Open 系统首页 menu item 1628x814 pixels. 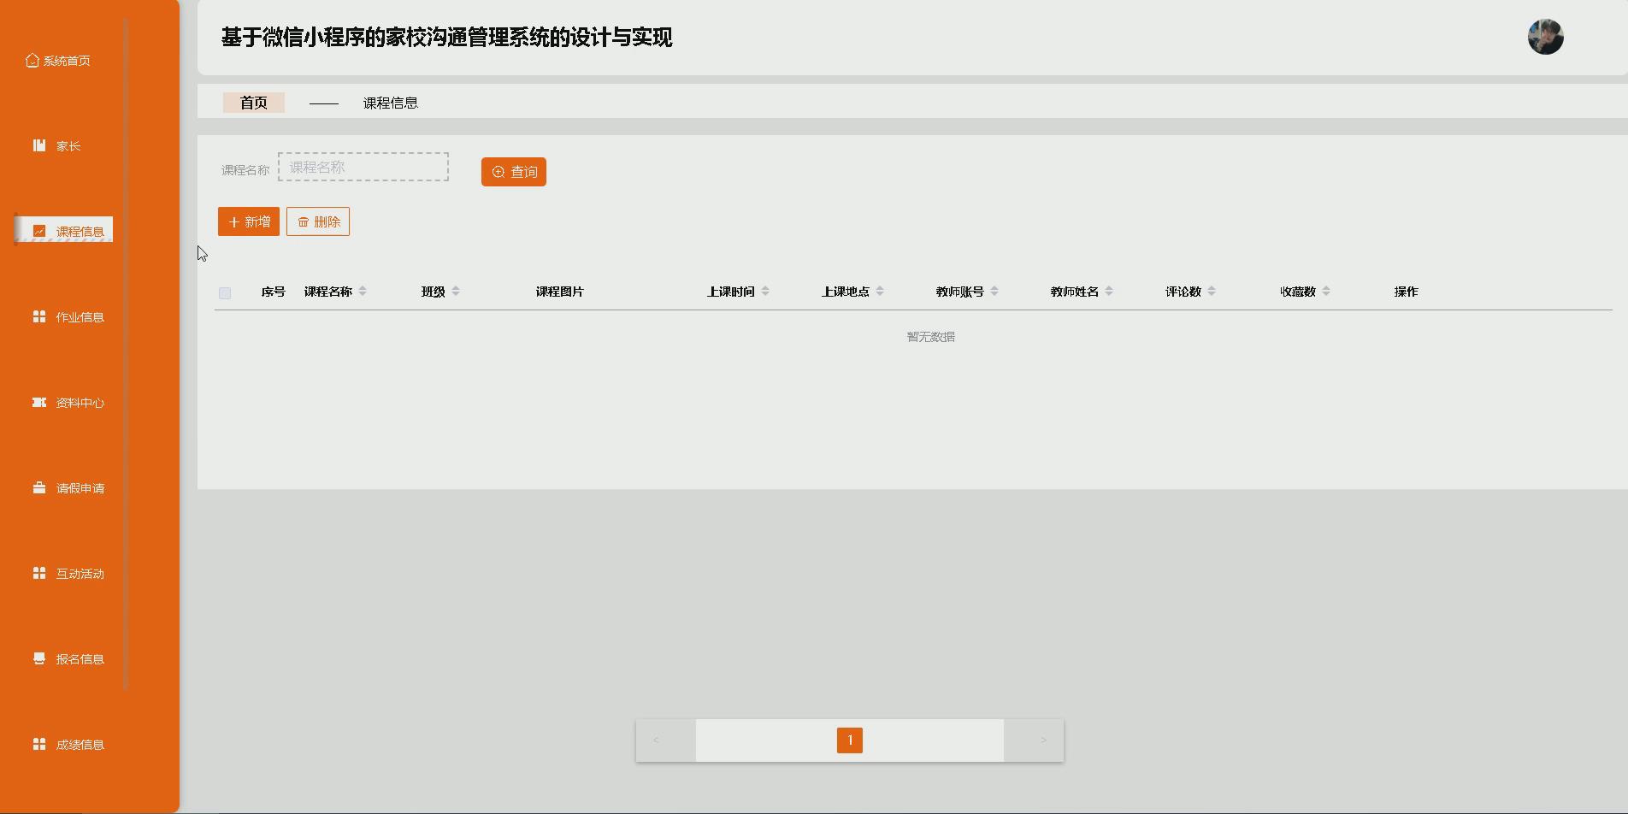[58, 61]
